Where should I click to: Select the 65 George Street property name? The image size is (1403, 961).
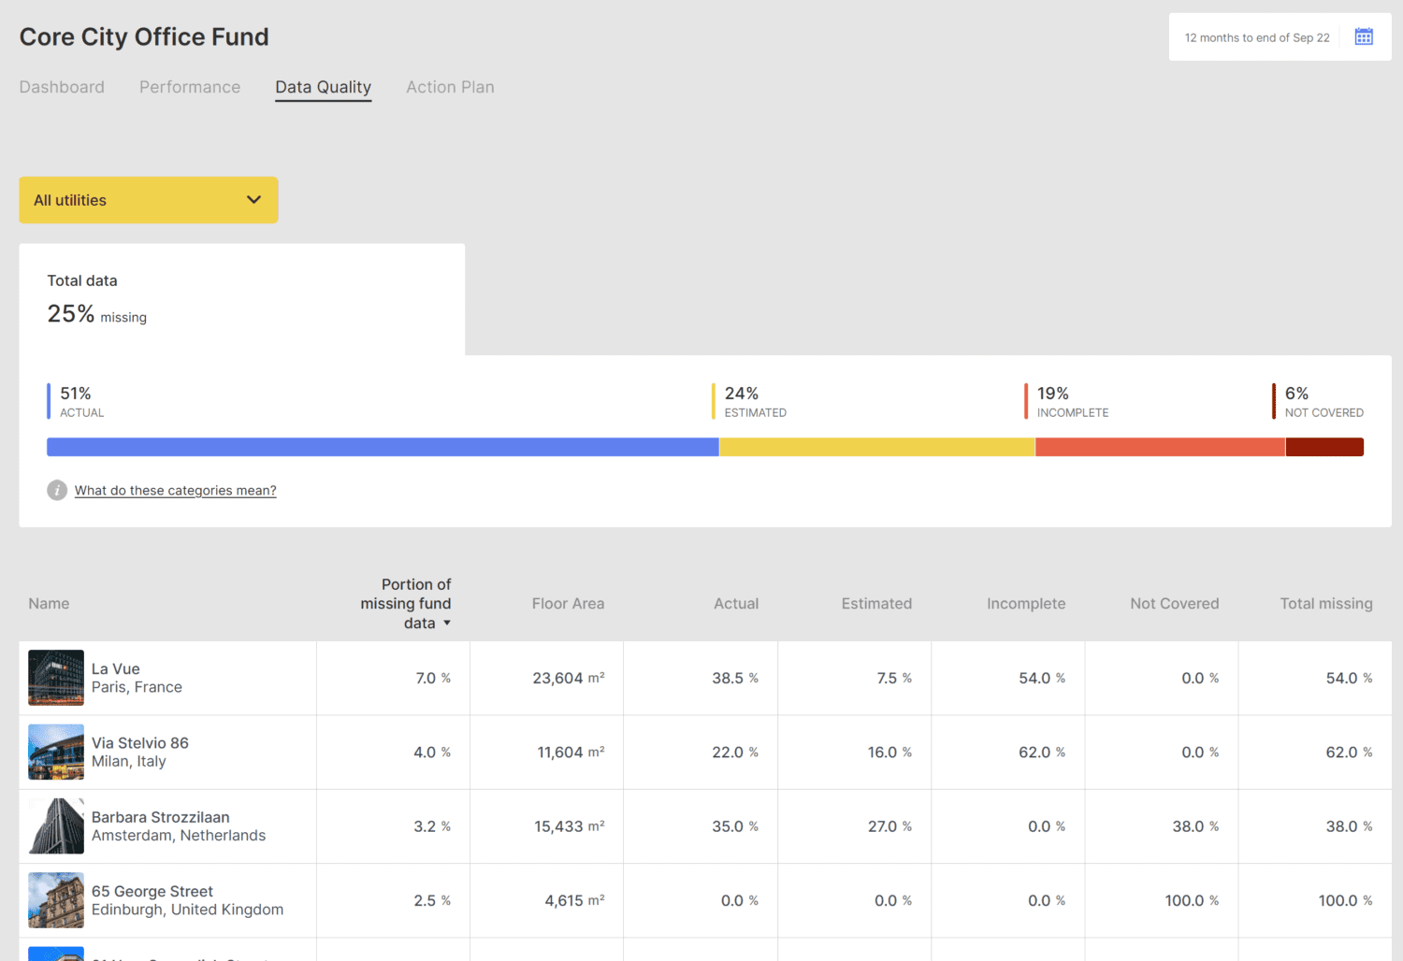(x=152, y=892)
